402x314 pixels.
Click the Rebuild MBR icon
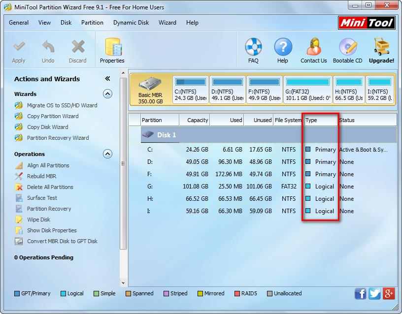[19, 176]
